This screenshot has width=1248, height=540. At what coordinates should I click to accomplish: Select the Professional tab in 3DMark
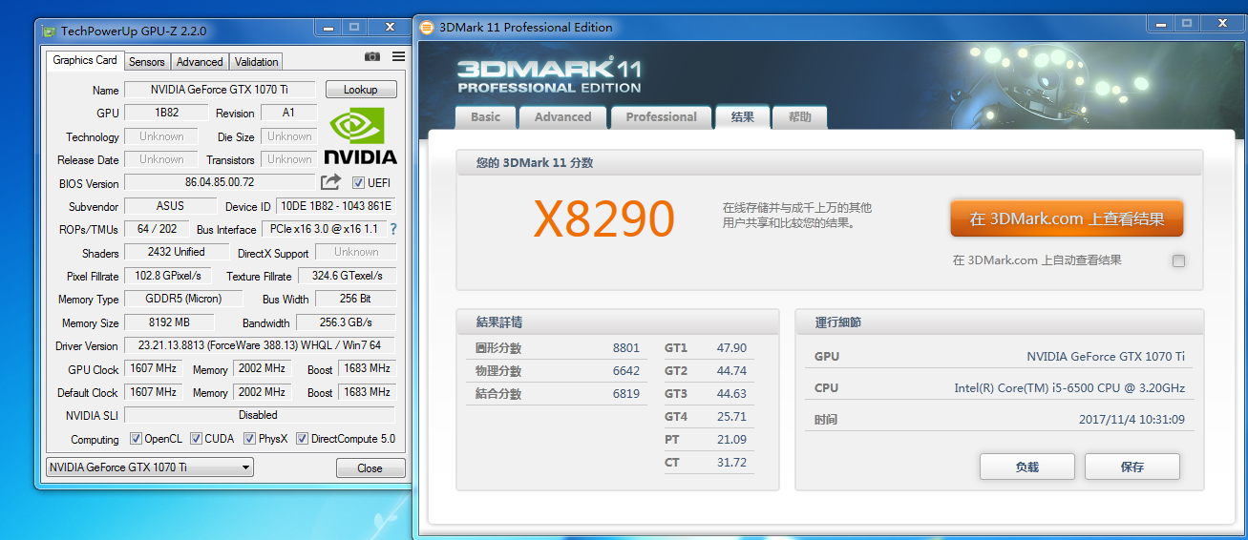[x=662, y=117]
